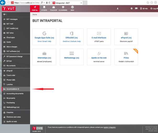Open settings via the gear icon
158x133 pixels.
132,9
